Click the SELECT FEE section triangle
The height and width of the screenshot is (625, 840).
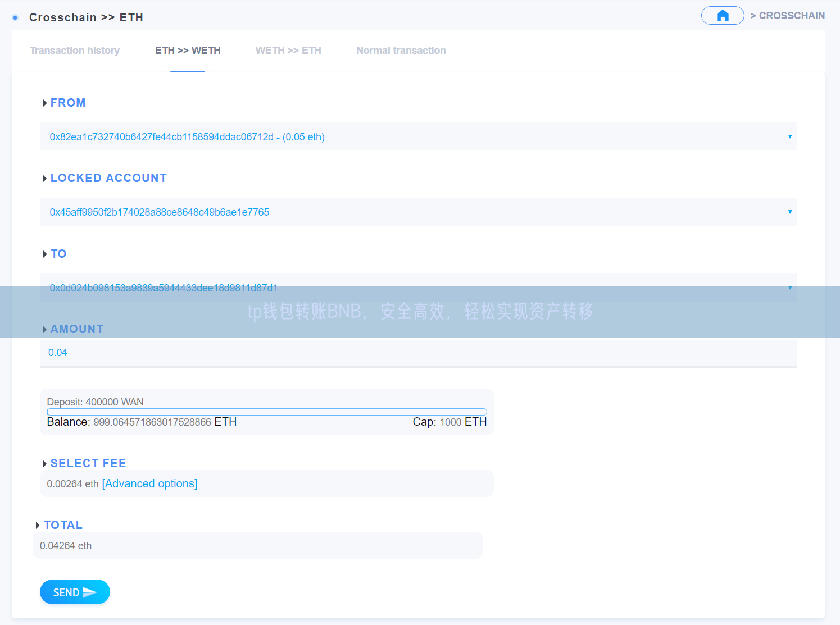click(45, 463)
